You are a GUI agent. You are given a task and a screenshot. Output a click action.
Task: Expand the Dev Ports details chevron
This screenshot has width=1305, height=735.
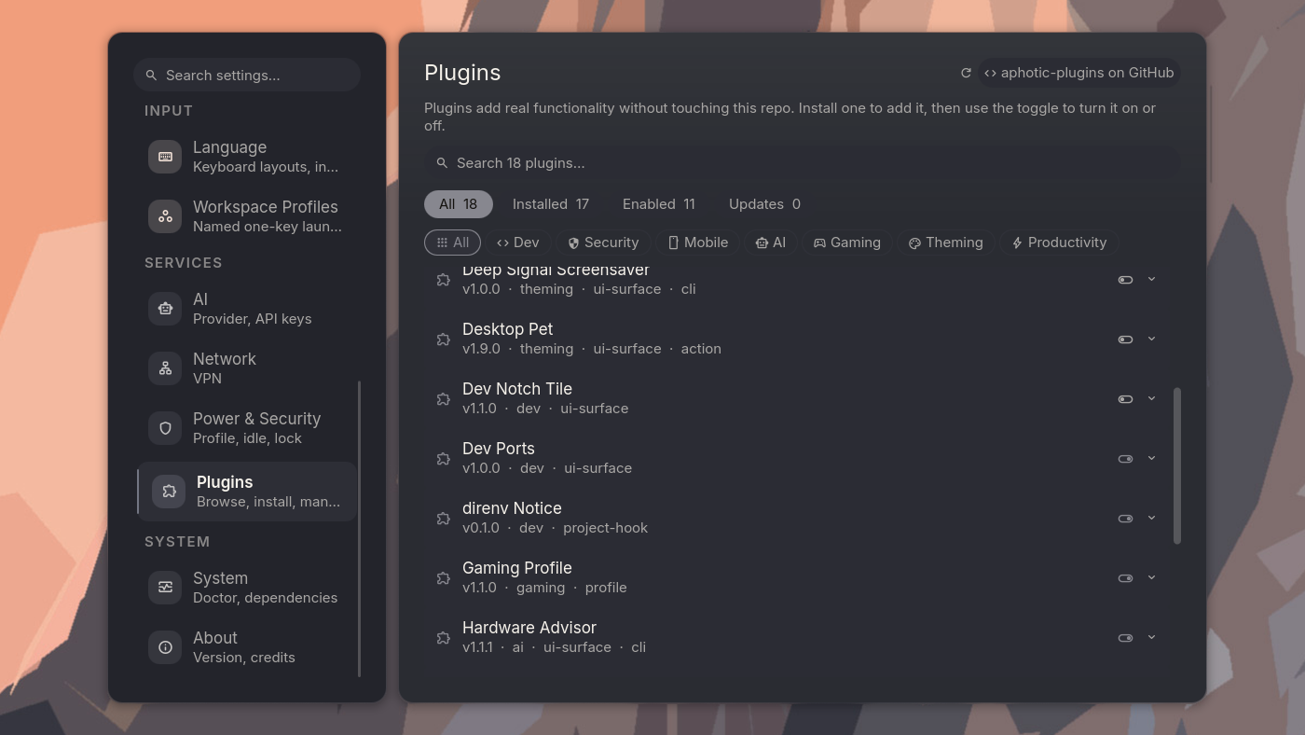point(1151,458)
